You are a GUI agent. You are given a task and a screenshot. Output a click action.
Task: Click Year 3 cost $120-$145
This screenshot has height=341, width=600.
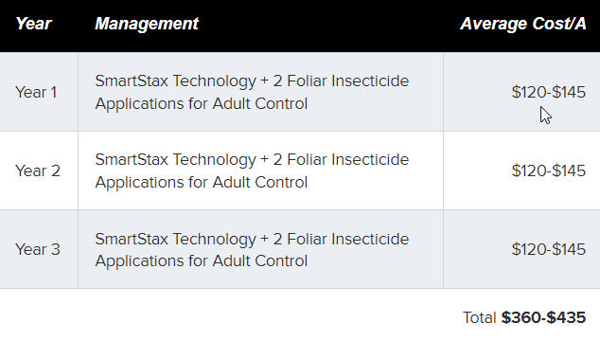(549, 249)
